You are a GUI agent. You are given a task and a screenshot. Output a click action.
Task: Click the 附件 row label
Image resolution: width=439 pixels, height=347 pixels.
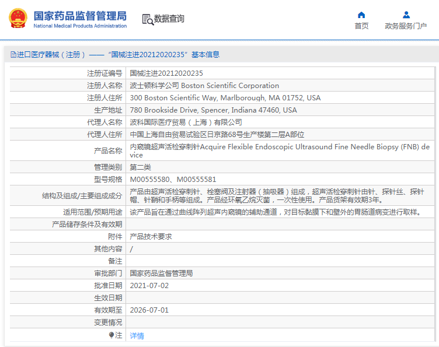[x=115, y=237]
